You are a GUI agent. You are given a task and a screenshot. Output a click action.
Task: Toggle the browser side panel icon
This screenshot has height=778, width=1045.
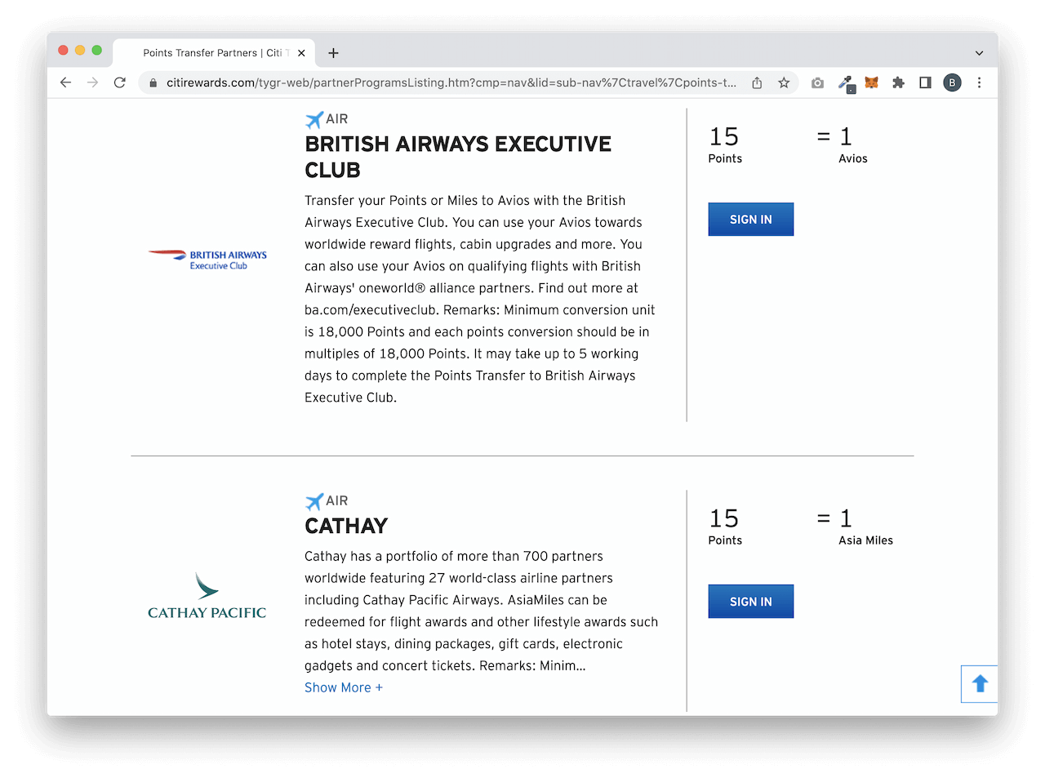click(x=925, y=82)
